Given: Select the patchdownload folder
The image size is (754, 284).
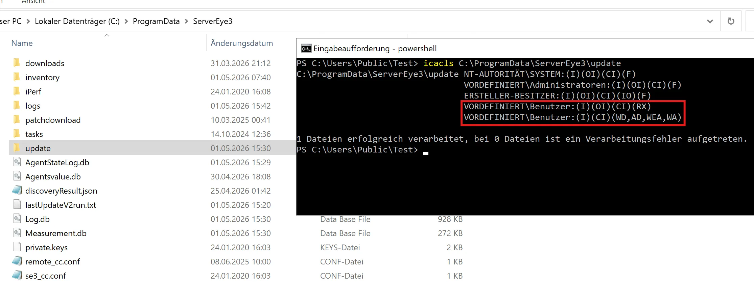Looking at the screenshot, I should point(53,120).
